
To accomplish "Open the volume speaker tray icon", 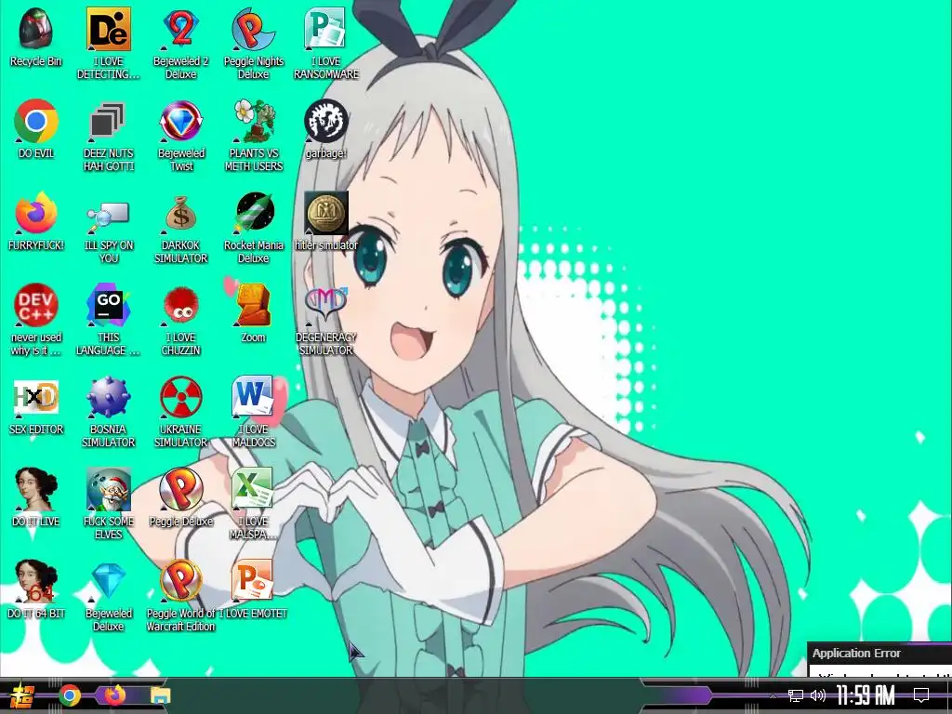I will click(817, 695).
